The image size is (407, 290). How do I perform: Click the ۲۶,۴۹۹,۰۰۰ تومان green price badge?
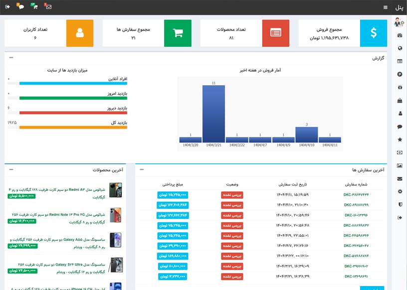(x=22, y=246)
